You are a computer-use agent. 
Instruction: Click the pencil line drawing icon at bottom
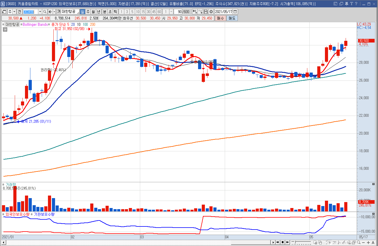pos(344,242)
